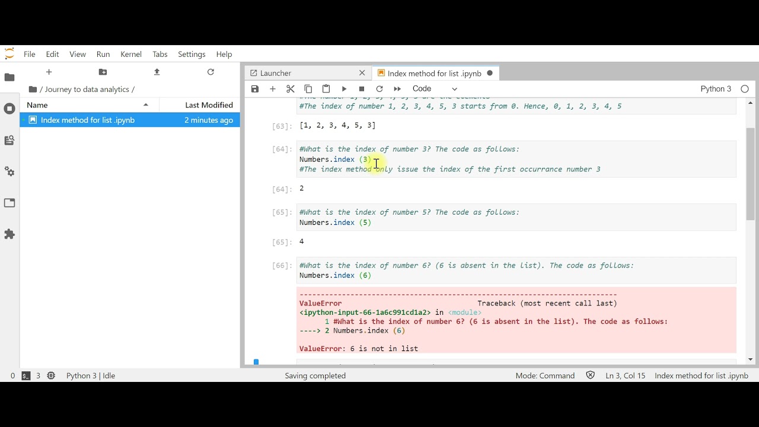Open the File menu
The image size is (759, 427).
pos(29,54)
